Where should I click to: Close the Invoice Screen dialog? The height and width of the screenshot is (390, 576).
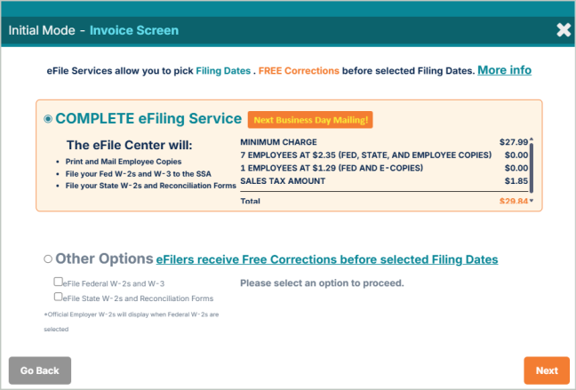click(564, 29)
